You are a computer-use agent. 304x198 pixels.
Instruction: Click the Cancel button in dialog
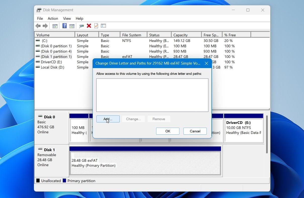click(195, 131)
